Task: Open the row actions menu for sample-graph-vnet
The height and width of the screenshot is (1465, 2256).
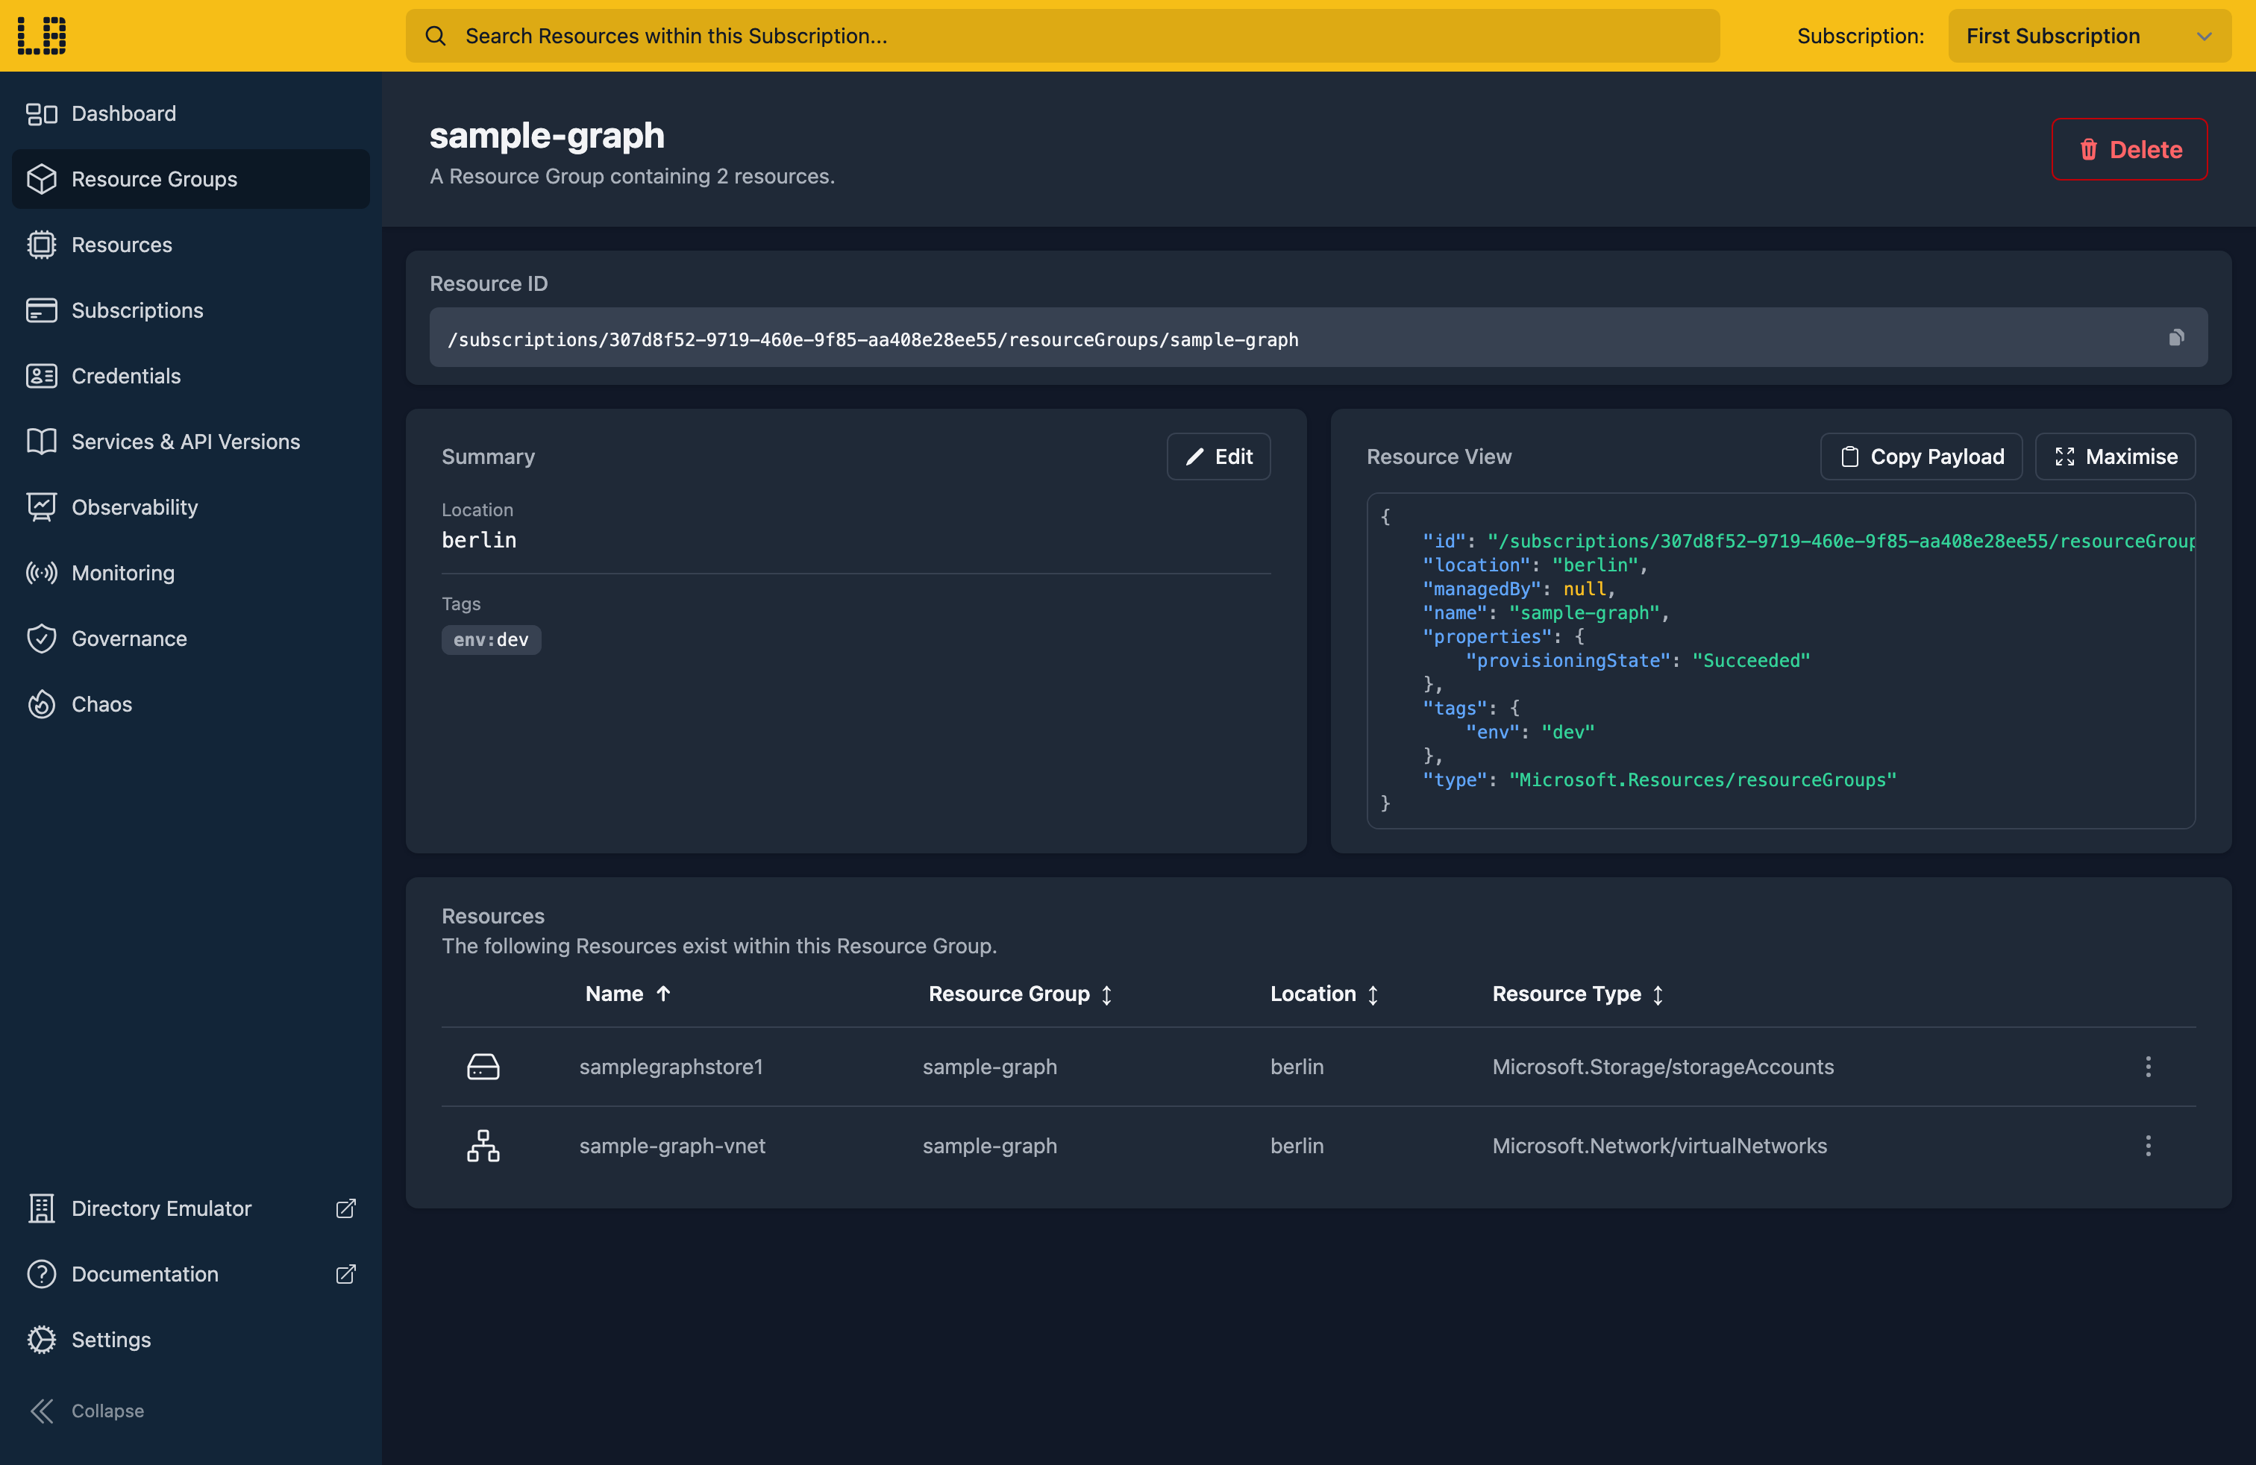Action: (2148, 1146)
